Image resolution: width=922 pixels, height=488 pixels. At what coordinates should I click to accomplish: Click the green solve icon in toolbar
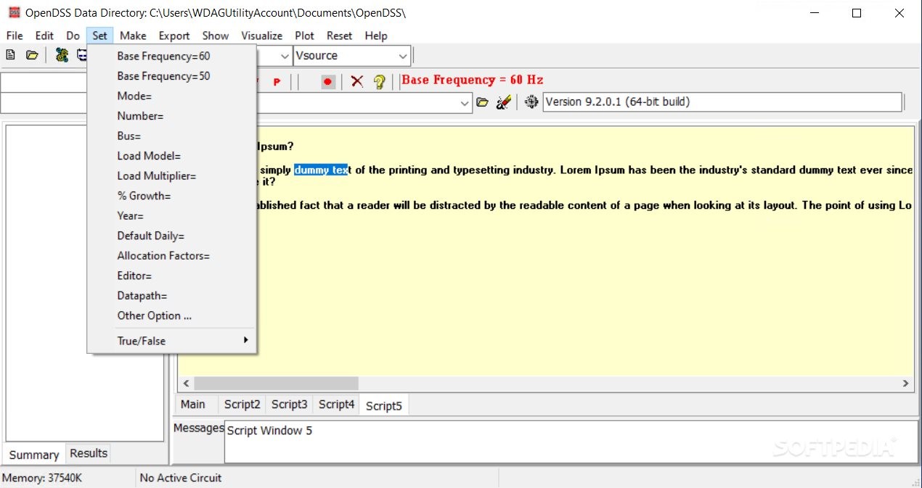pos(62,55)
